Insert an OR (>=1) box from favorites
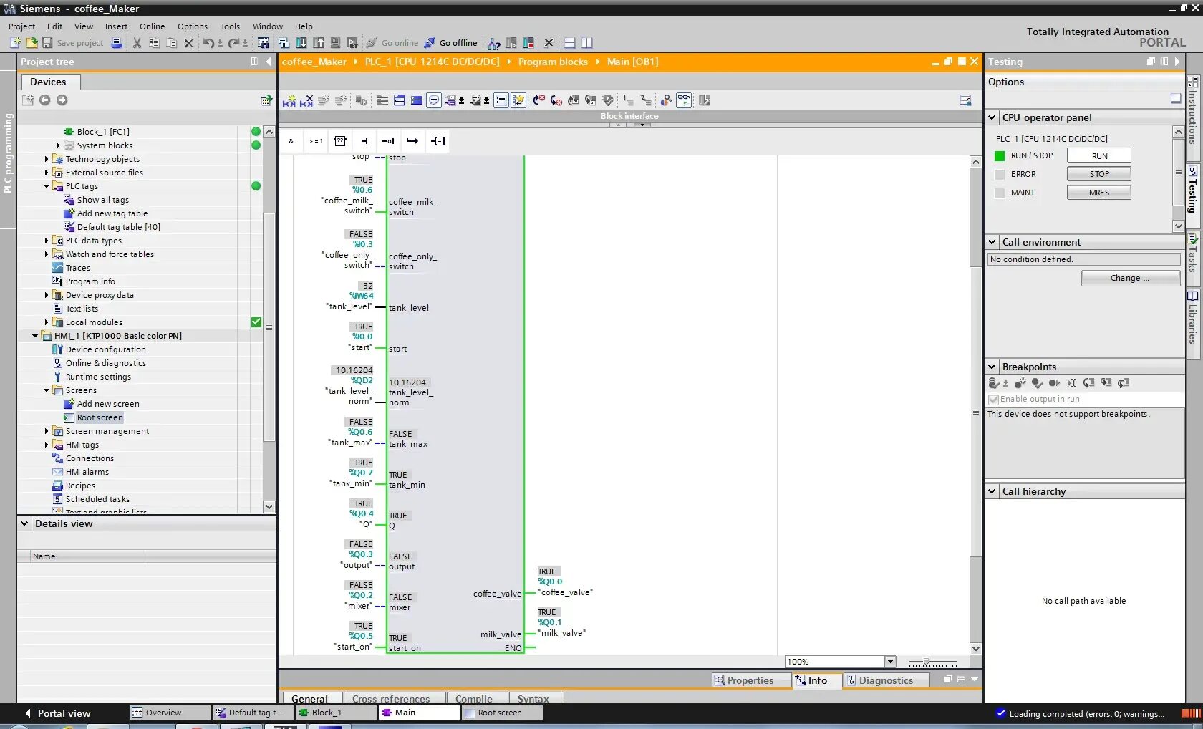Viewport: 1203px width, 729px height. 316,141
